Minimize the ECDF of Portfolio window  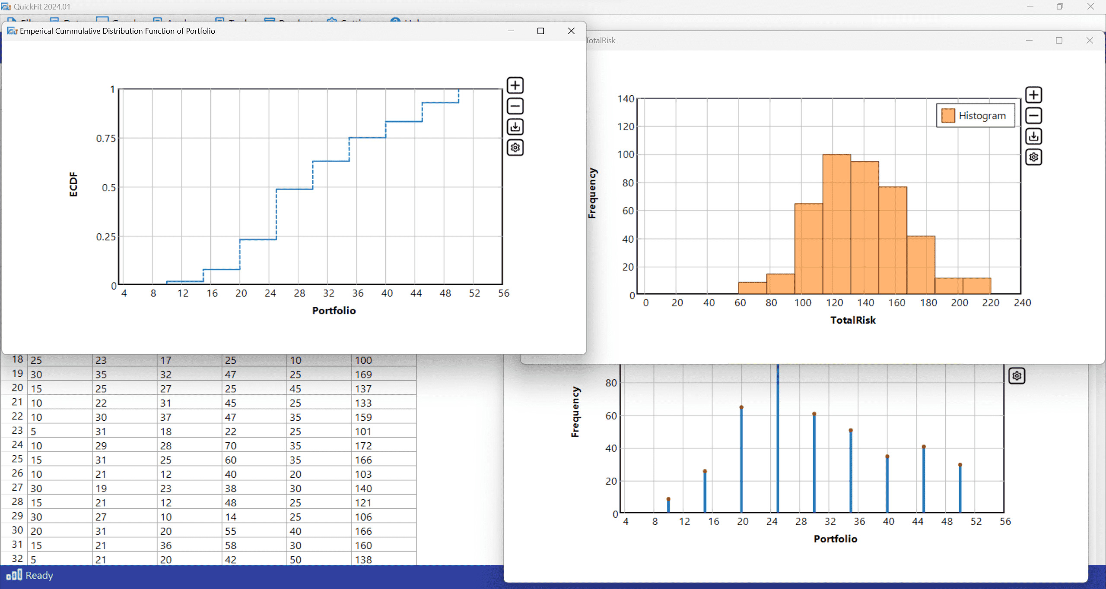pyautogui.click(x=511, y=31)
